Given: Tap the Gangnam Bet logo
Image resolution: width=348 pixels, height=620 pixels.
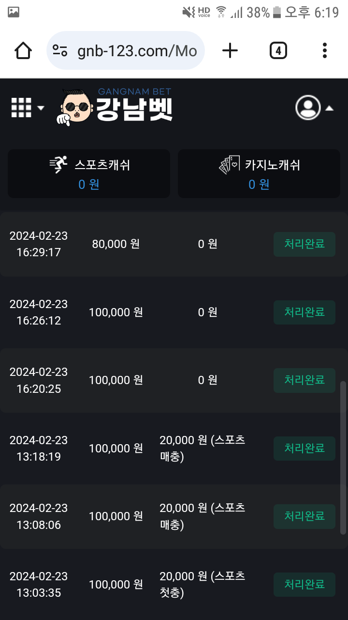Looking at the screenshot, I should point(115,107).
